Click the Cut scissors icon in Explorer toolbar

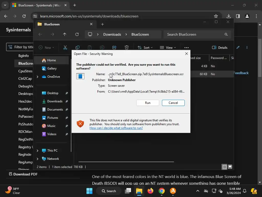[x=65, y=47]
